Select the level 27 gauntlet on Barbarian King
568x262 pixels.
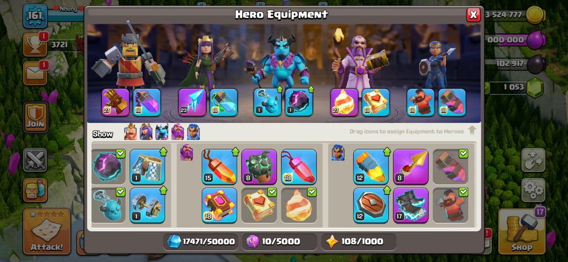pyautogui.click(x=115, y=102)
